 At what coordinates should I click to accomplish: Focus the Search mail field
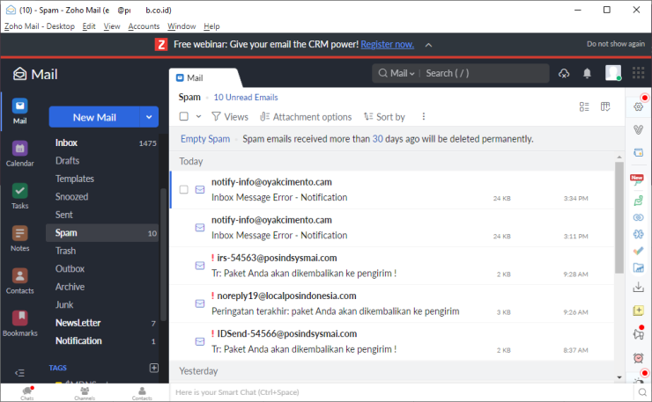[485, 74]
